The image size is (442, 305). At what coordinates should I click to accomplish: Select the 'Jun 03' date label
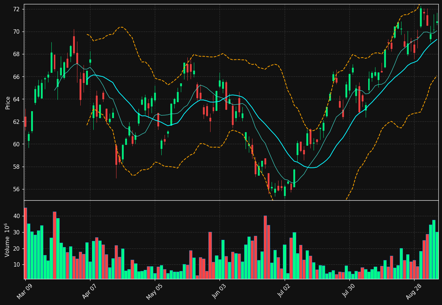(218, 291)
